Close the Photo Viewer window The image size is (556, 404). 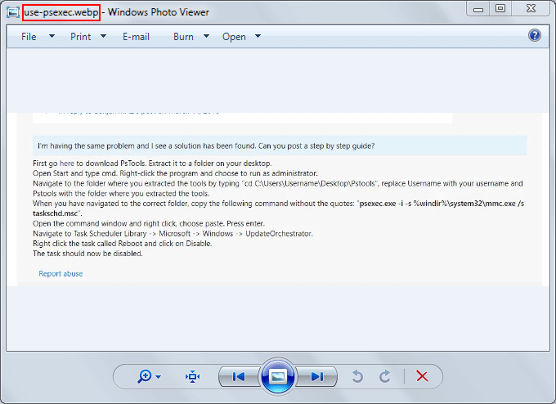coord(531,8)
